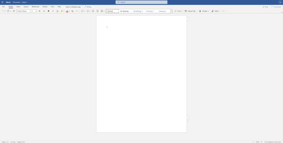This screenshot has height=143, width=283.
Task: Apply the Heading 2 style
Action: pyautogui.click(x=150, y=11)
